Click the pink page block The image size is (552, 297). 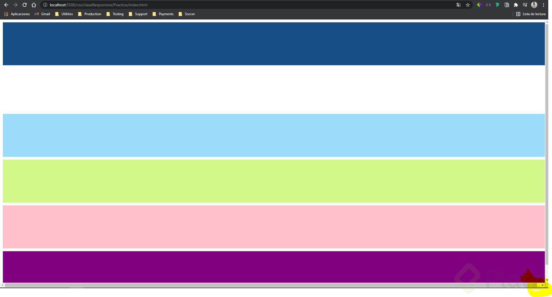coord(274,227)
